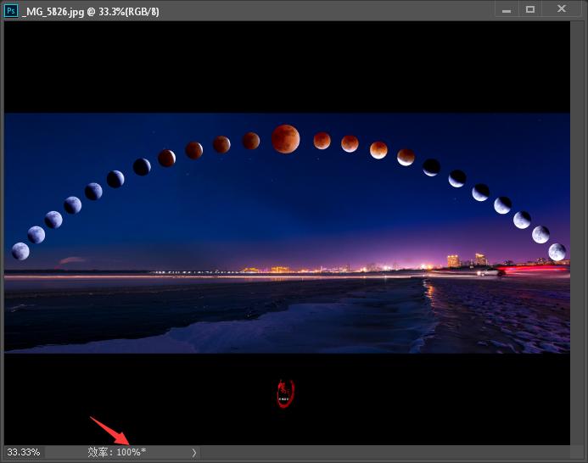Click the vertical scrollbar on the right edge
Screen dimensions: 588x463
579,229
